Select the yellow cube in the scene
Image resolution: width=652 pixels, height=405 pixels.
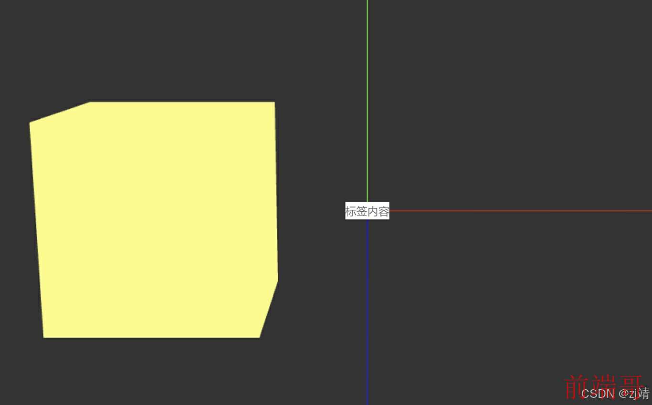(x=154, y=219)
